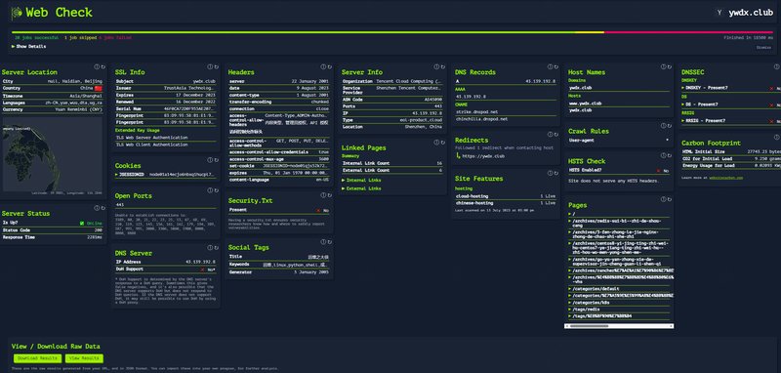The width and height of the screenshot is (781, 373).
Task: Click the Web Check logo icon
Action: 17,13
